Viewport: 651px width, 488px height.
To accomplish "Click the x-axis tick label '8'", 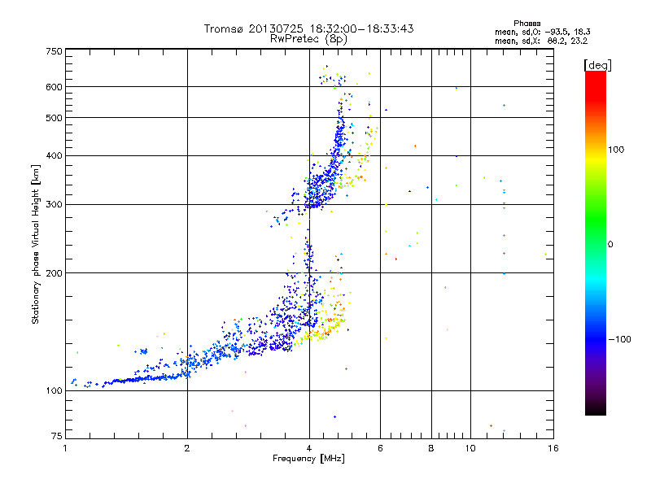I will [431, 448].
